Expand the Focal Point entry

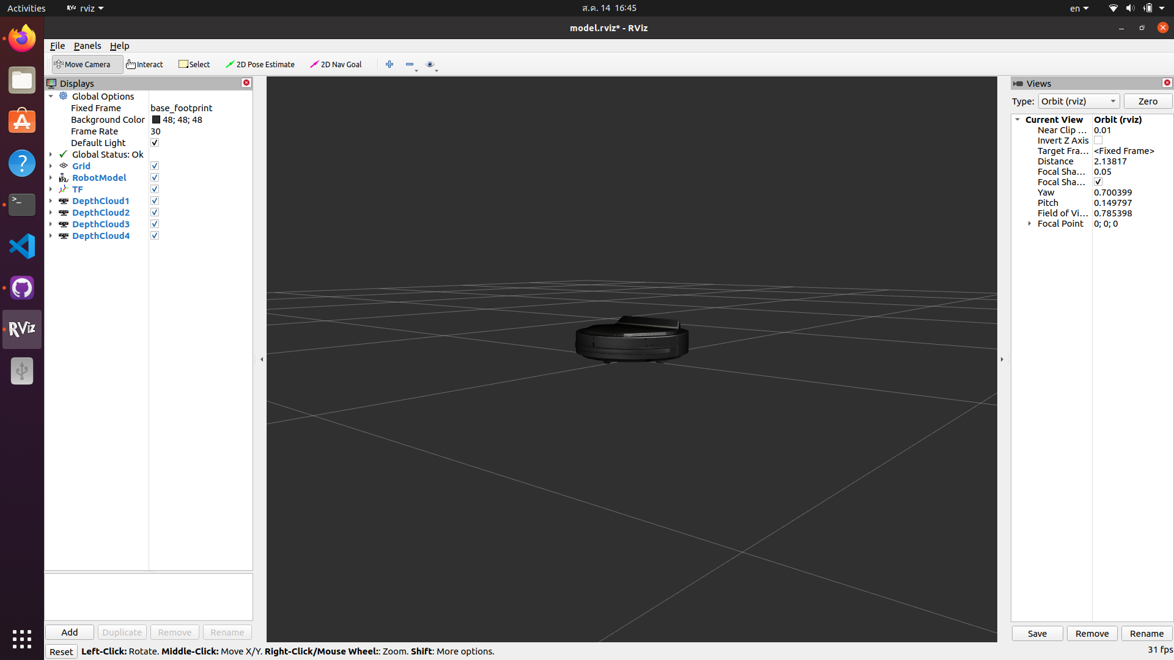pyautogui.click(x=1028, y=224)
